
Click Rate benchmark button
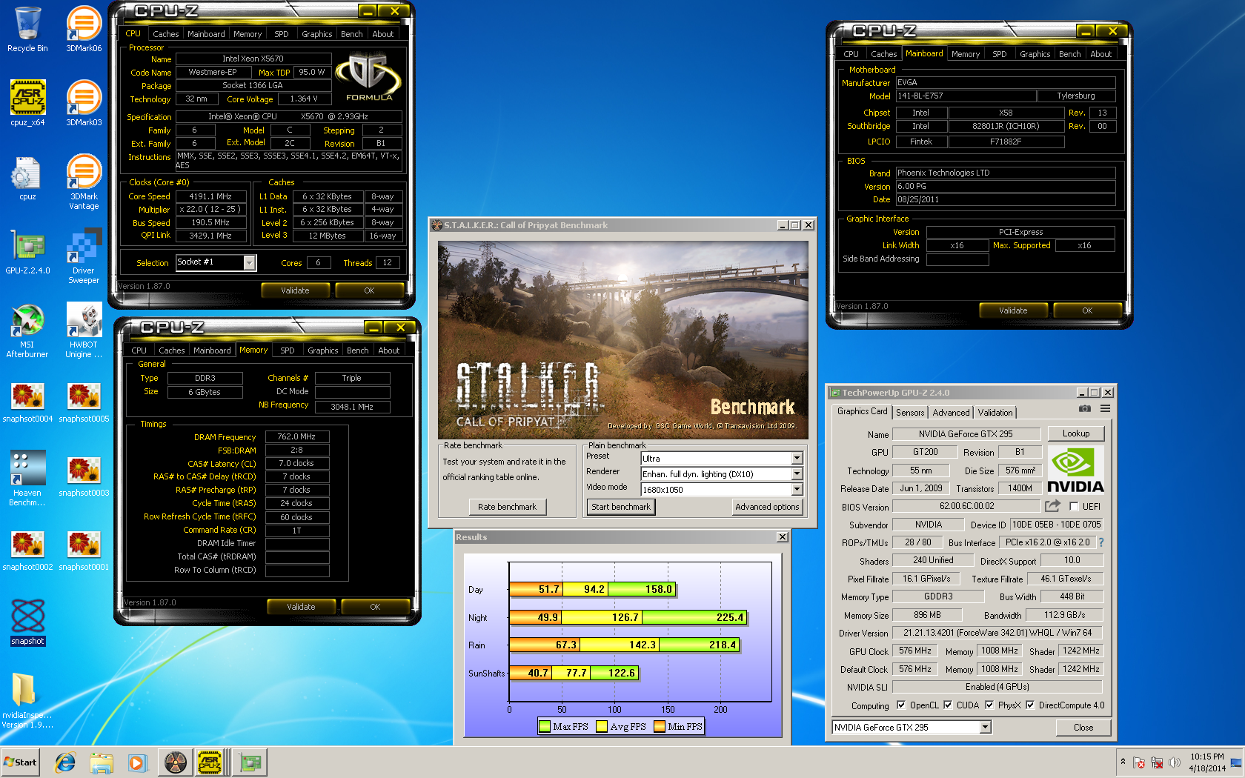pos(508,507)
